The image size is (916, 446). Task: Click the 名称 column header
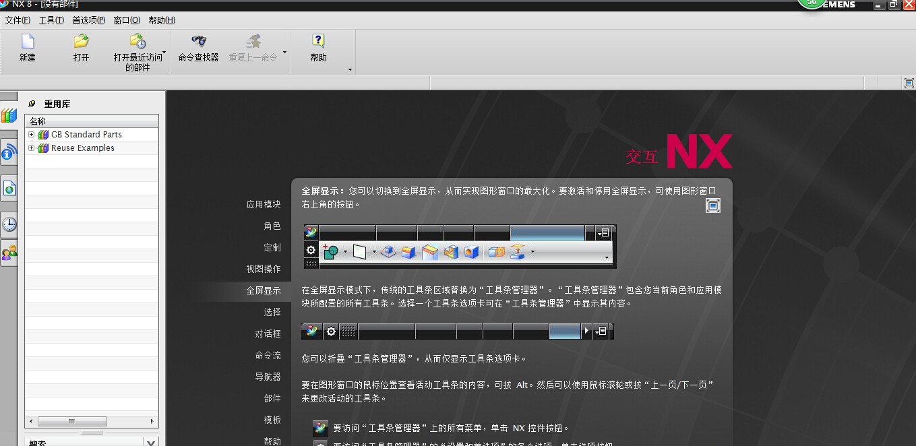click(92, 121)
